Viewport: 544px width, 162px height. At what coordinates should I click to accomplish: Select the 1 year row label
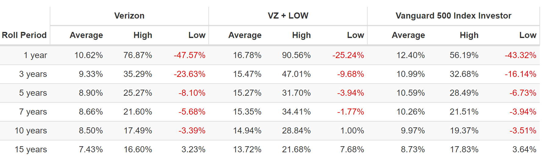coord(35,55)
